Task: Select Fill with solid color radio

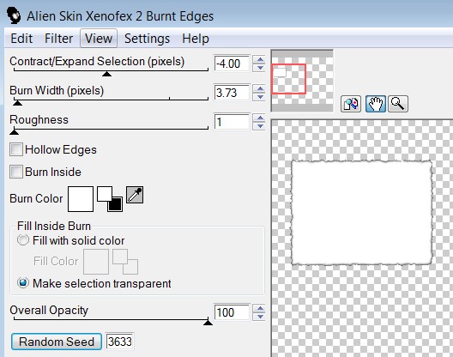Action: pyautogui.click(x=23, y=240)
